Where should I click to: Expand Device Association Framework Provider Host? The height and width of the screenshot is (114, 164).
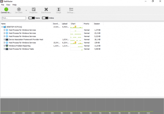(x=4, y=39)
